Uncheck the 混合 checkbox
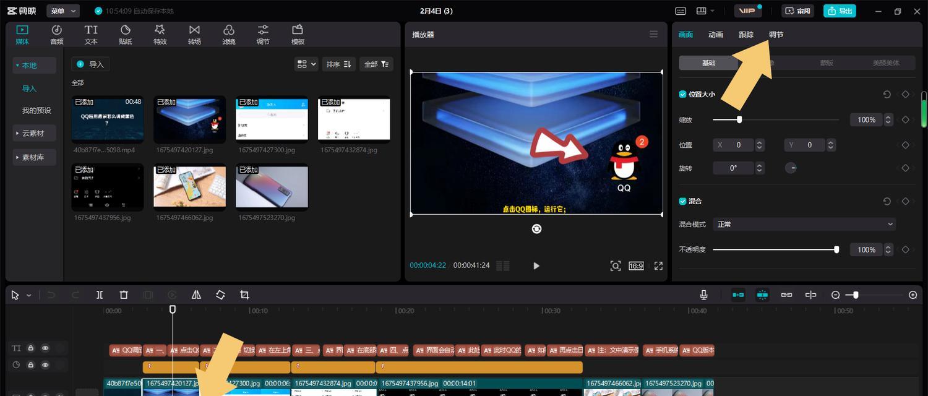 [683, 201]
